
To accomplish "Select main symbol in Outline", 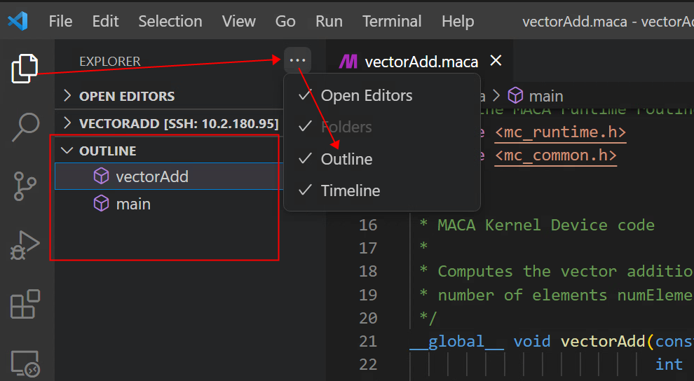I will (133, 204).
